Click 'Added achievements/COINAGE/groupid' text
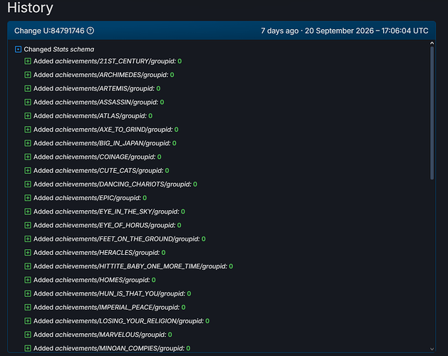The height and width of the screenshot is (356, 448). pyautogui.click(x=94, y=157)
